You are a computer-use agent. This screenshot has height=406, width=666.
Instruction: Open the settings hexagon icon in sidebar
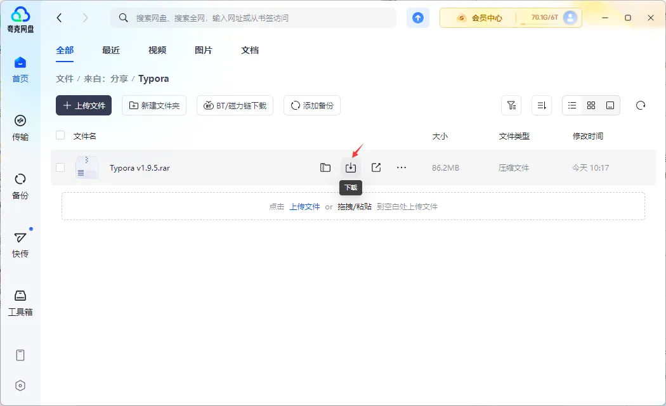20,386
